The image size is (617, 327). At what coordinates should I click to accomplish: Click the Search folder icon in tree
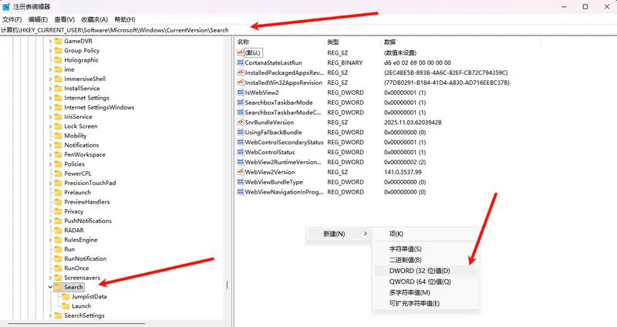point(59,287)
